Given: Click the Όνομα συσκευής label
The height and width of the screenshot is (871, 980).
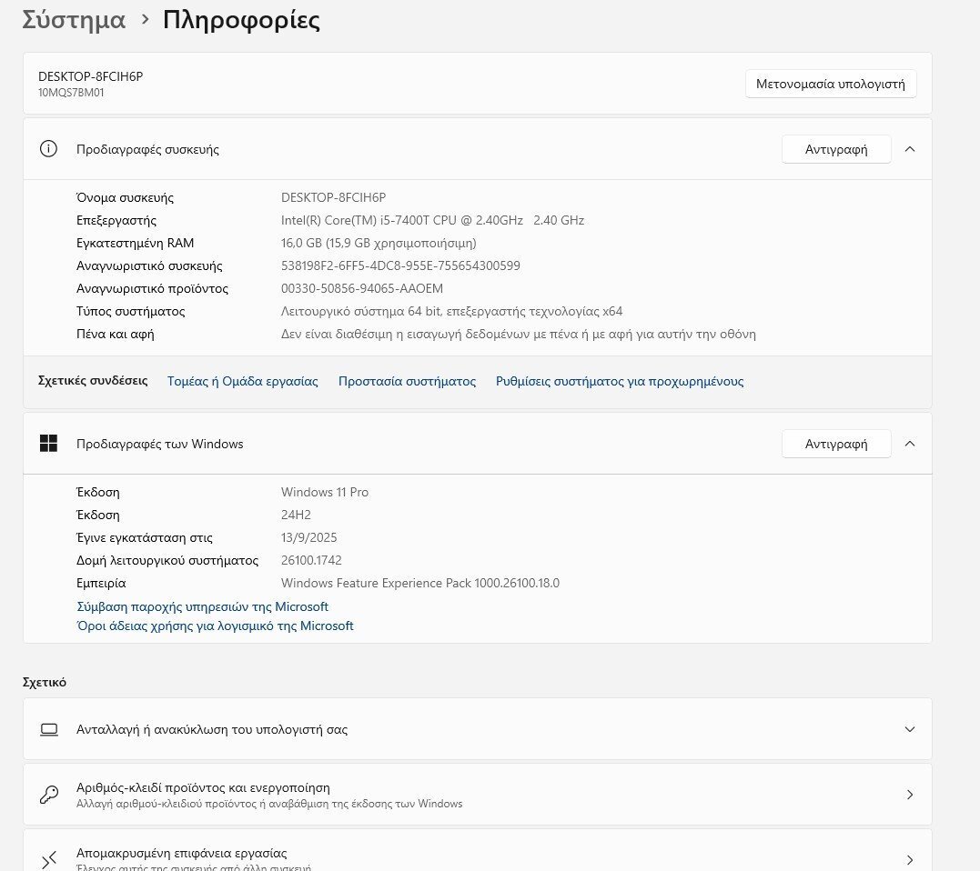Looking at the screenshot, I should [x=125, y=197].
